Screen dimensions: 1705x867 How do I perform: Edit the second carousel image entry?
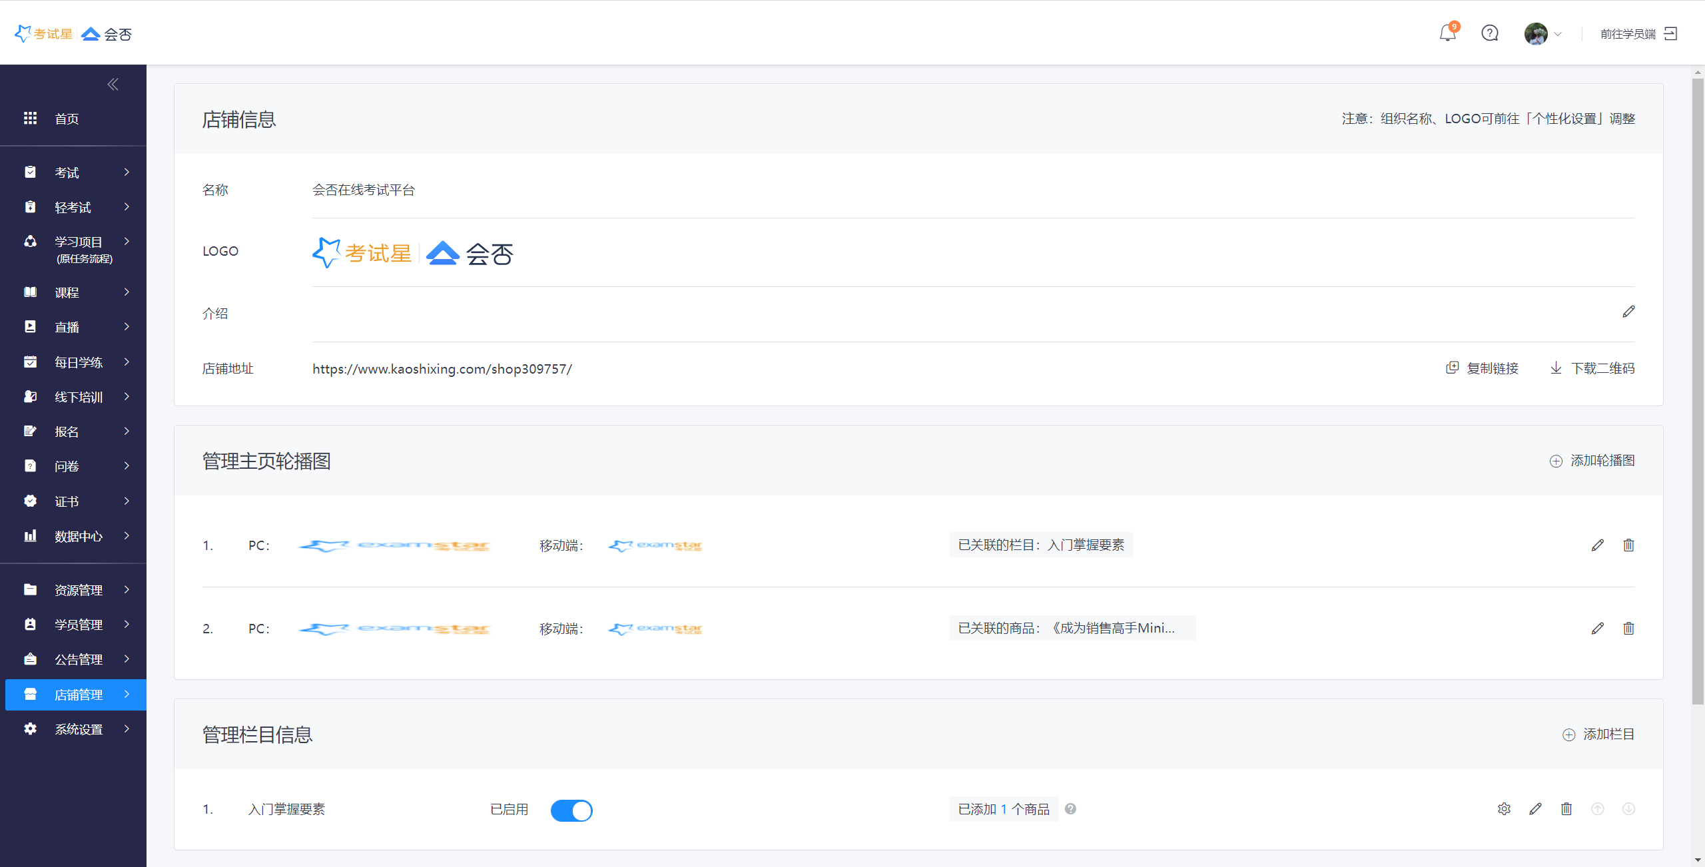pos(1597,629)
